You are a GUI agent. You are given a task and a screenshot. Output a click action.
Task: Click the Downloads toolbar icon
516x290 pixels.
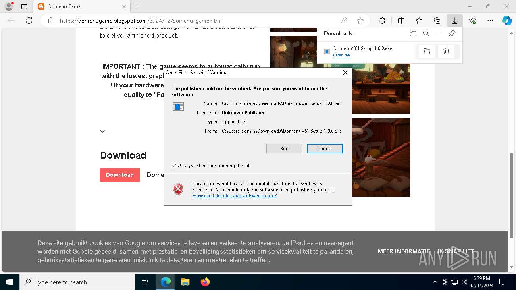(454, 21)
